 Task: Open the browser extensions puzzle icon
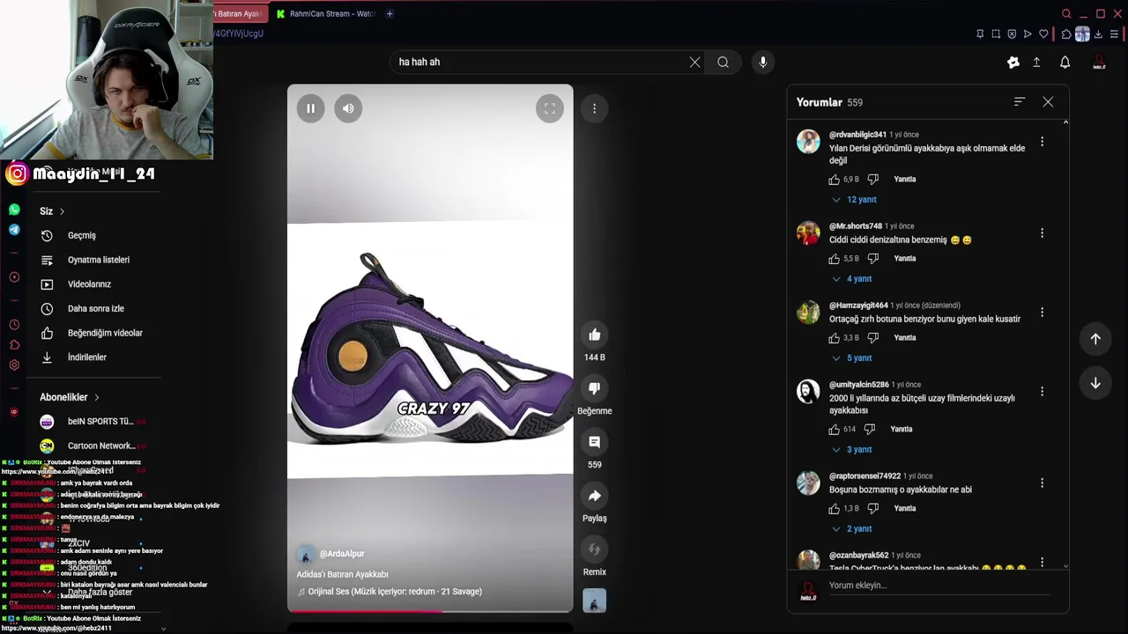pos(1065,34)
